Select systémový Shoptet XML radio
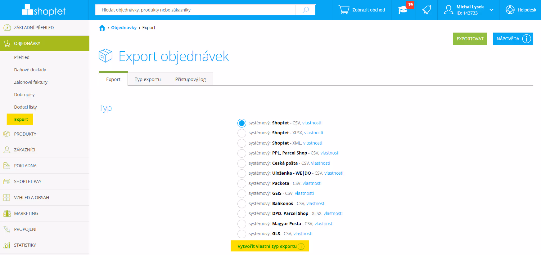The height and width of the screenshot is (255, 541). click(x=242, y=143)
